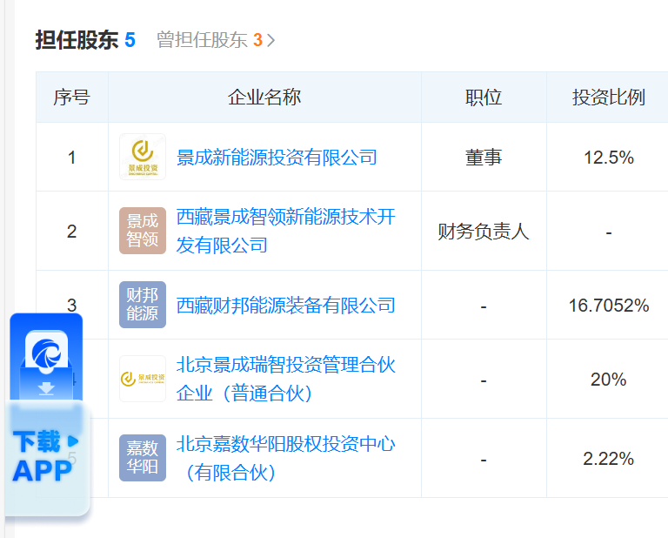Image resolution: width=668 pixels, height=538 pixels.
Task: Click the 景成智领 company badge icon
Action: (x=142, y=231)
